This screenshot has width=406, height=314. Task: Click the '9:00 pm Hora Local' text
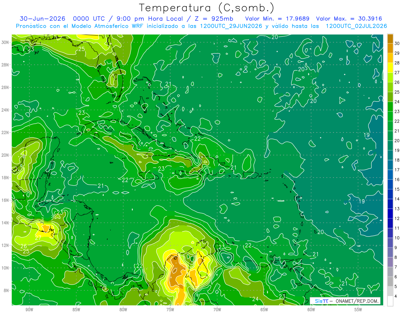pos(150,19)
